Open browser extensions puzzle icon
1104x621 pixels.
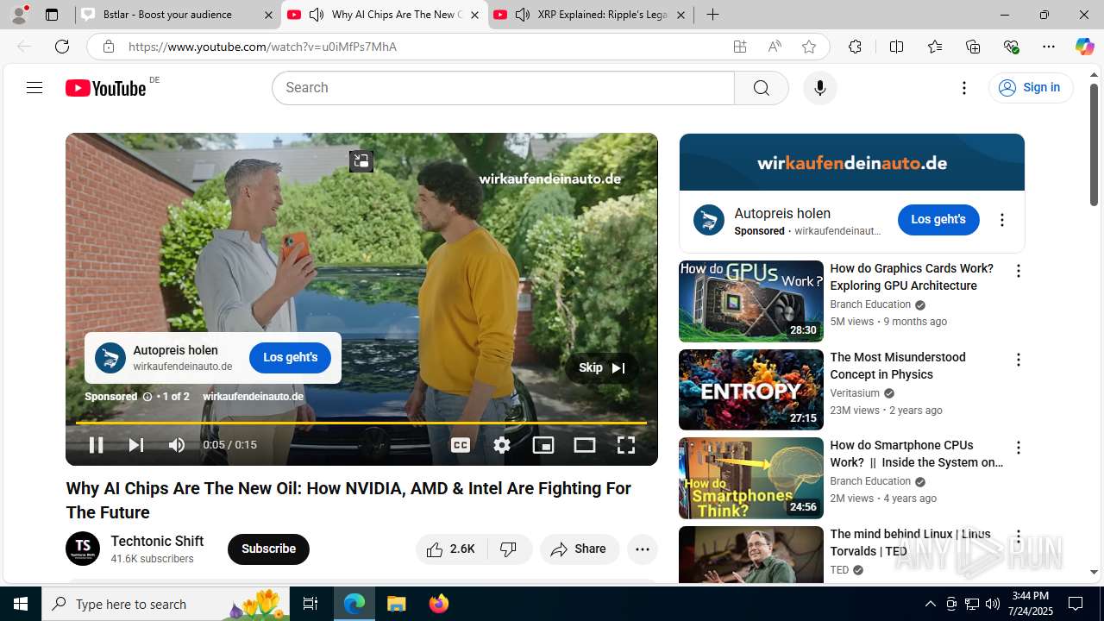[855, 47]
